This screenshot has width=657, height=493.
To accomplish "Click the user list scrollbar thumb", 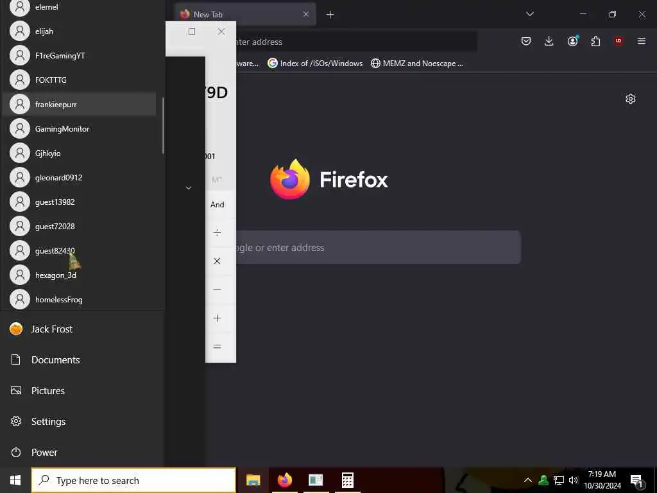I will 163,126.
